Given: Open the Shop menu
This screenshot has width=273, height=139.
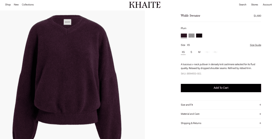Looking at the screenshot, I should pos(8,5).
